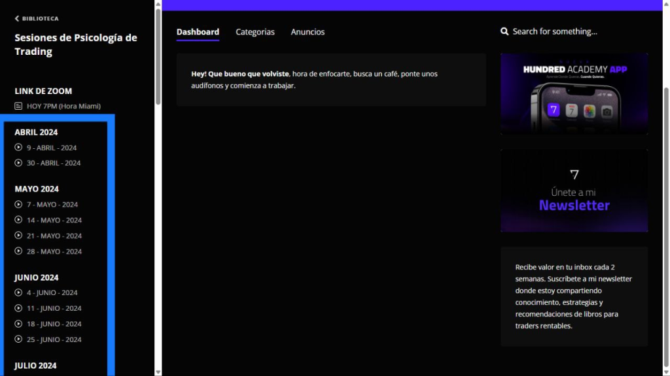Click document icon next to HOY 7PM
The height and width of the screenshot is (376, 670).
click(x=19, y=106)
